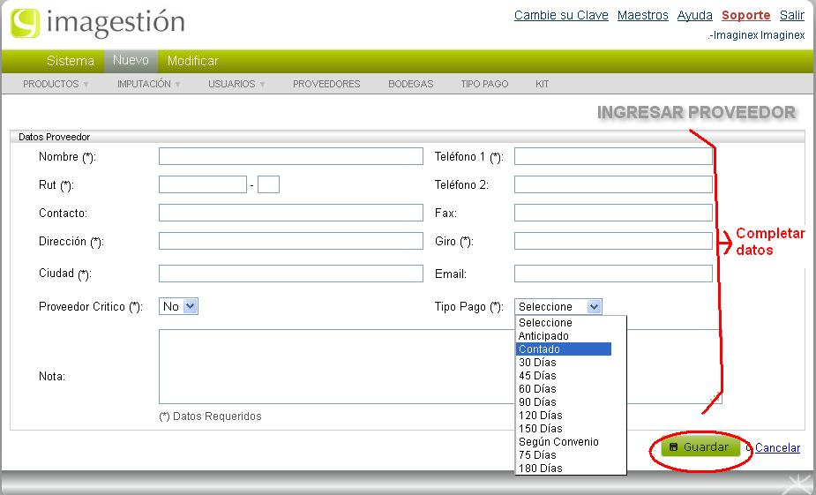Focus the Teléfono 1 input field

(x=613, y=156)
